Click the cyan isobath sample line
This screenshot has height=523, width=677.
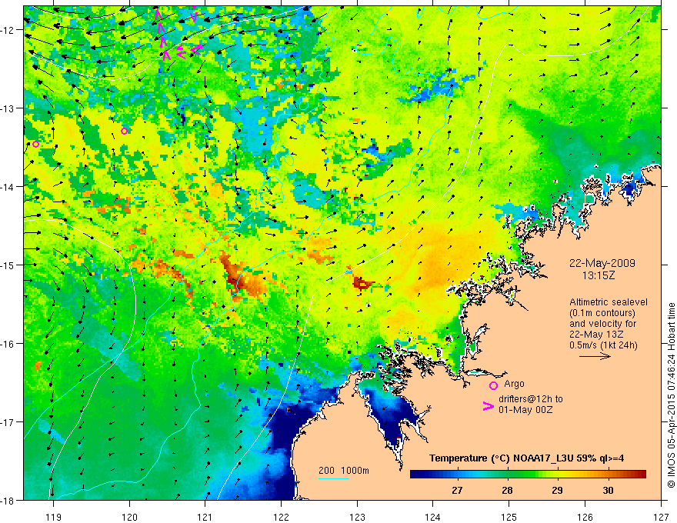coord(334,478)
